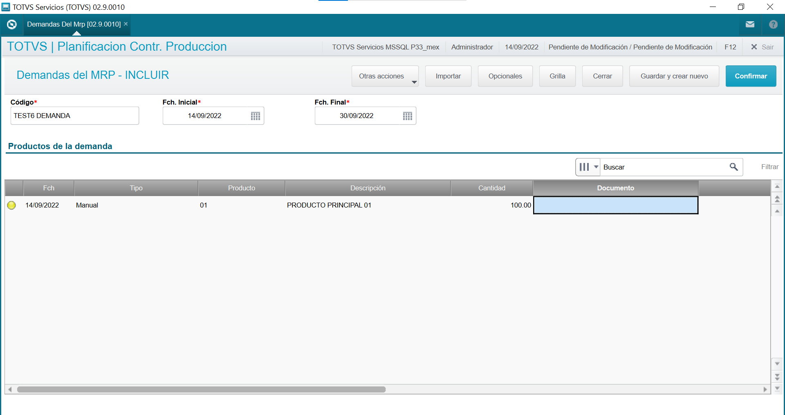The height and width of the screenshot is (415, 785).
Task: Click the horizontal scrollbar thumb
Action: [201, 389]
